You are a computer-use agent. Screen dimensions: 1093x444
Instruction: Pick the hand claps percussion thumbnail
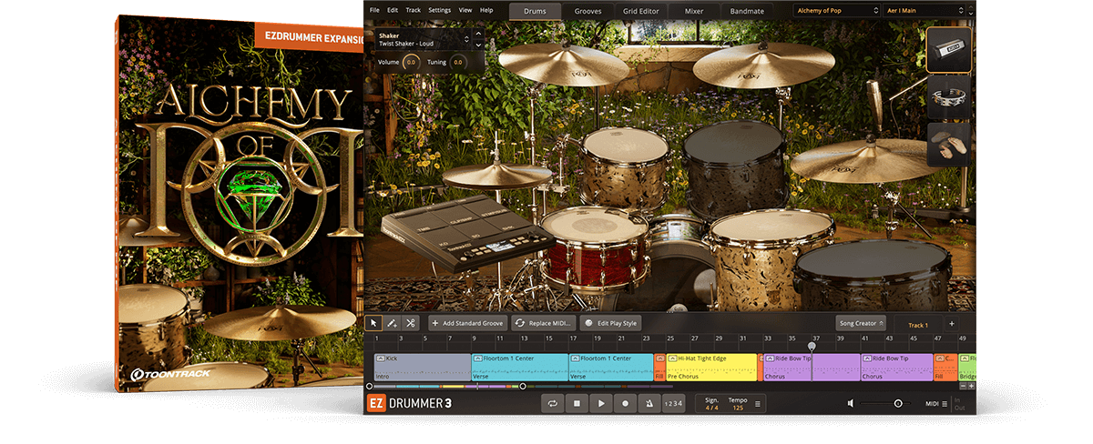(949, 146)
